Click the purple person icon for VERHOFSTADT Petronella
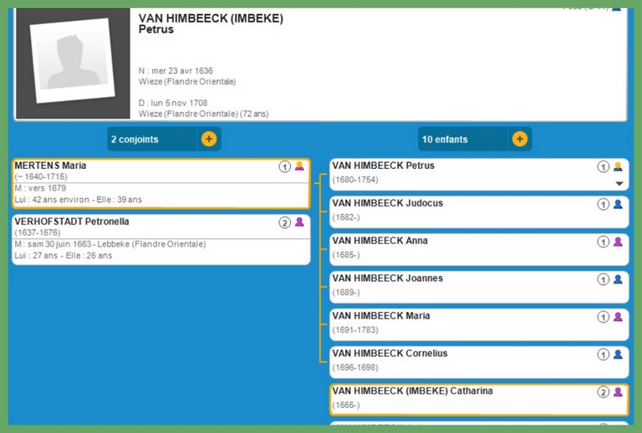The image size is (642, 433). [299, 222]
